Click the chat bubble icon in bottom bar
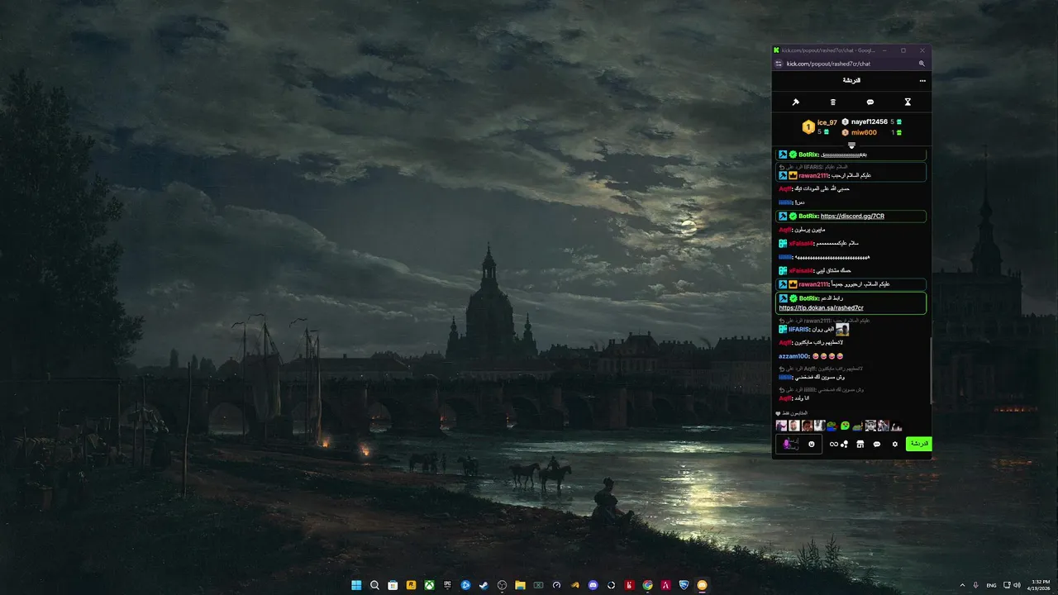 [877, 445]
